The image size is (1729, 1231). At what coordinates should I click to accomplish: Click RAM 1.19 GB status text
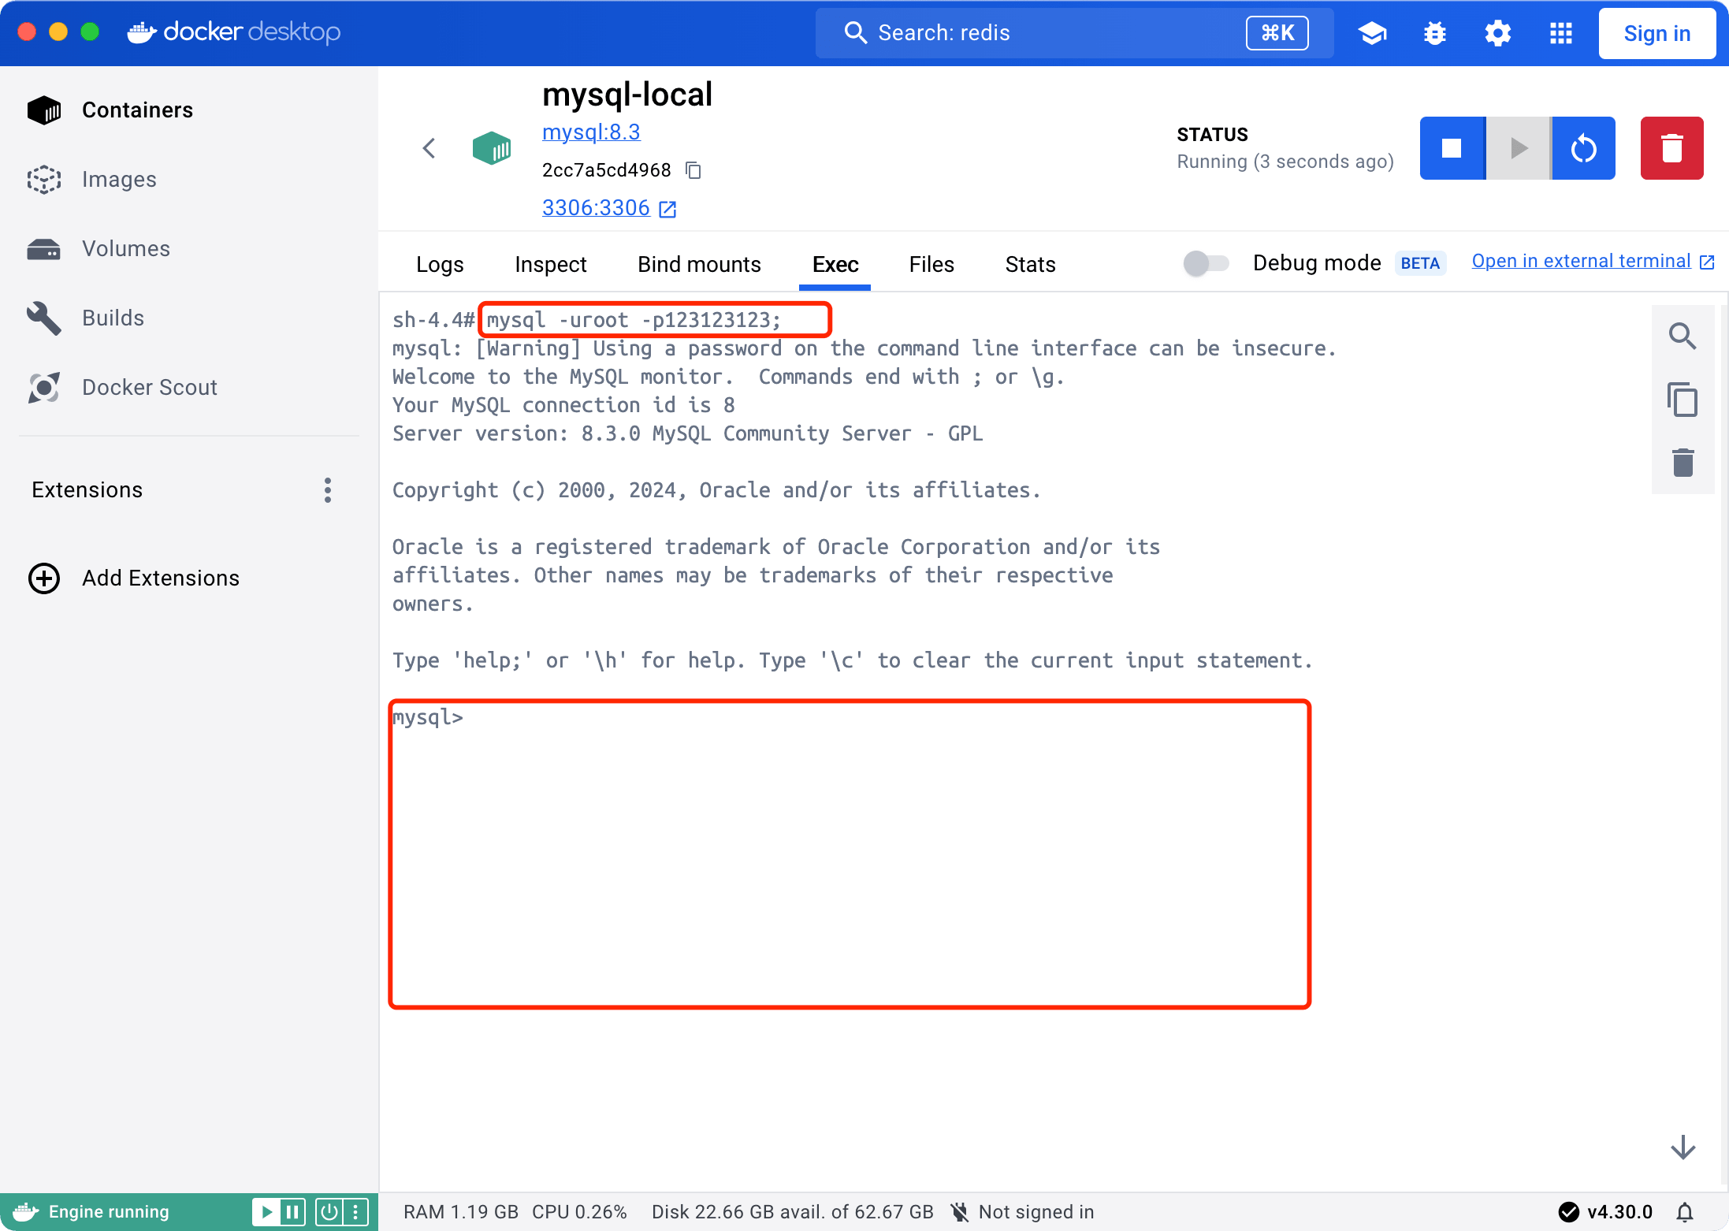(461, 1211)
